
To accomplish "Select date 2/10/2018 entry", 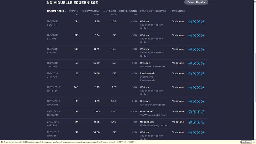I will (x=53, y=122).
